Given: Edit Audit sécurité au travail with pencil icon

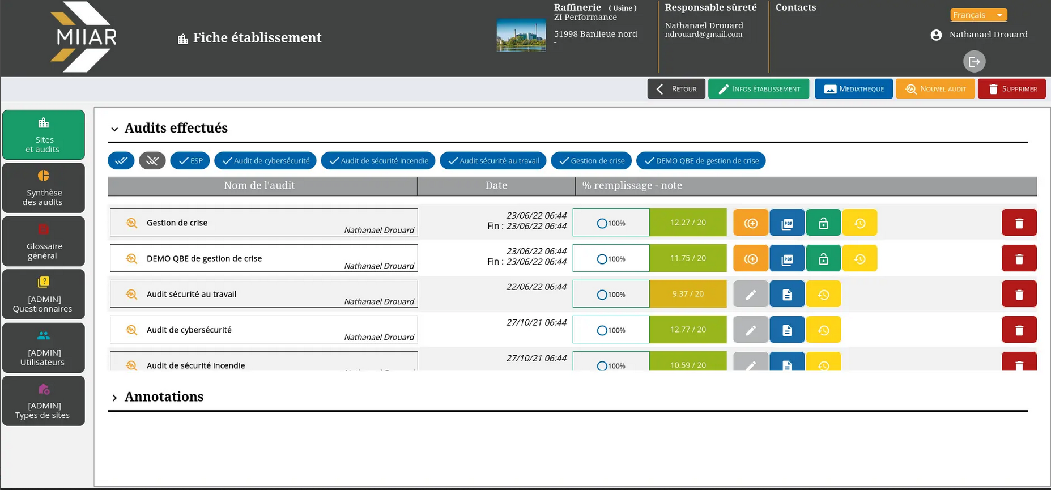Looking at the screenshot, I should [x=751, y=294].
